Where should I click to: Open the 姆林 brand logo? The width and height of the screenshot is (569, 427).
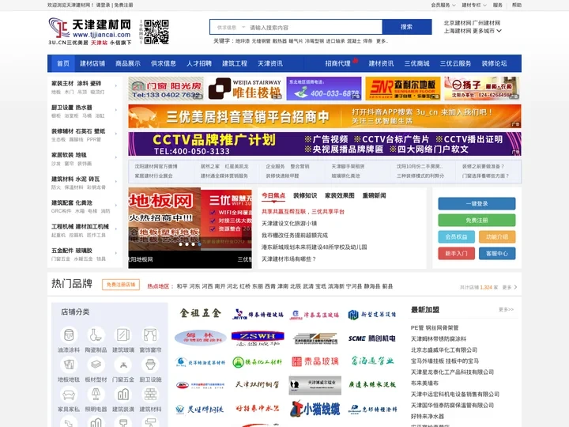click(x=200, y=338)
